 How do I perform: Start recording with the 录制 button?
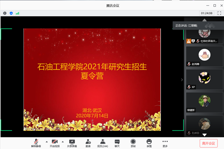point(133,143)
